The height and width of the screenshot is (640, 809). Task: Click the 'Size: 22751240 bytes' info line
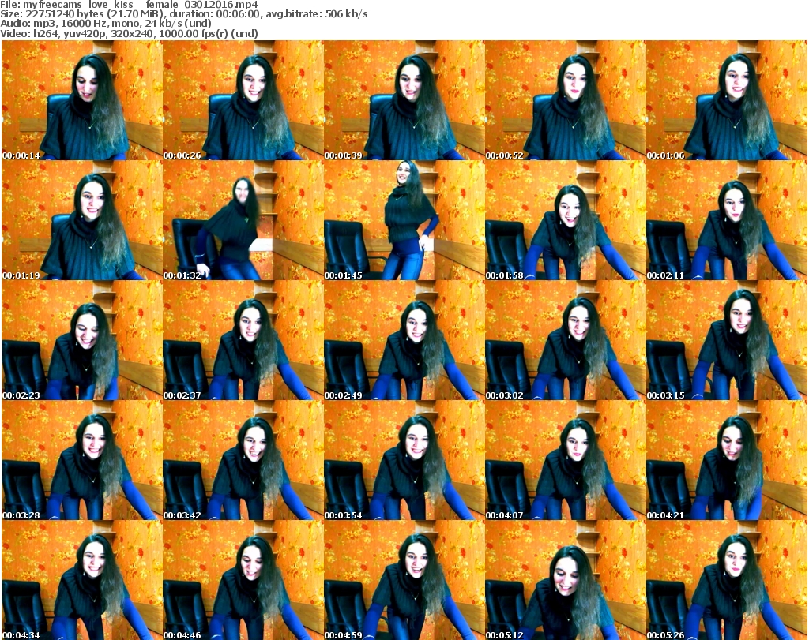tap(184, 14)
